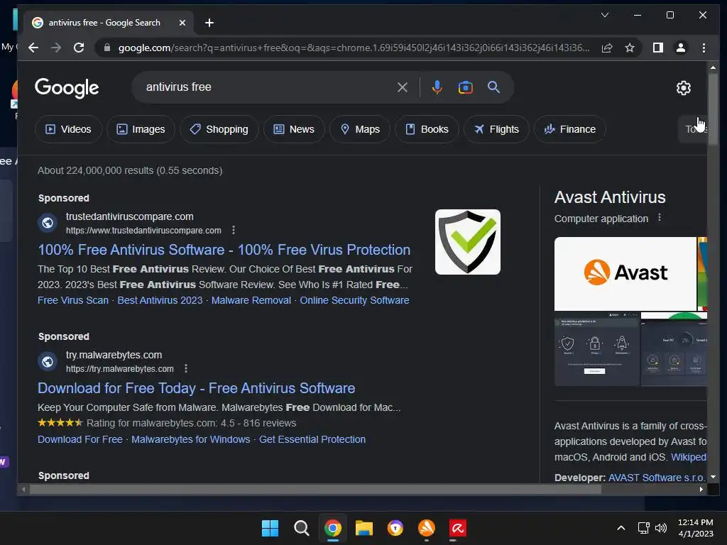The width and height of the screenshot is (727, 545).
Task: Search by image with Lens camera
Action: click(x=466, y=87)
